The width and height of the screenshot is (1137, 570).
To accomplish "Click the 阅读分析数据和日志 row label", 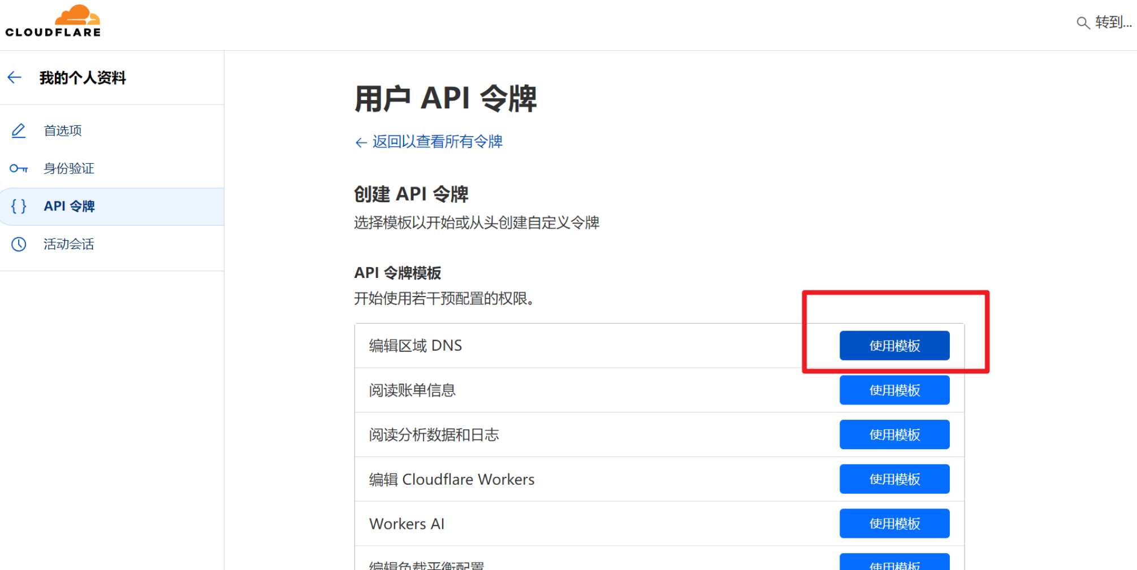I will click(x=434, y=434).
